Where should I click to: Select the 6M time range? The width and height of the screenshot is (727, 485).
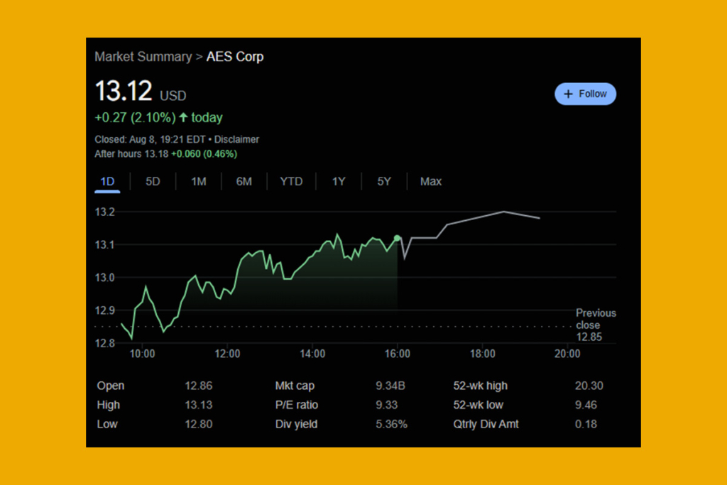click(x=244, y=181)
